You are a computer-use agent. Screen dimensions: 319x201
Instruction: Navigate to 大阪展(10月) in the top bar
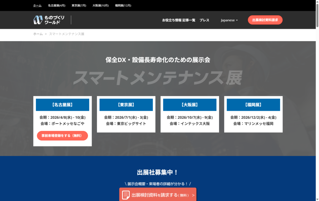pos(101,5)
